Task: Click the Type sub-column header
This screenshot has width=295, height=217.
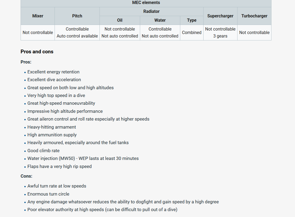Action: point(191,20)
